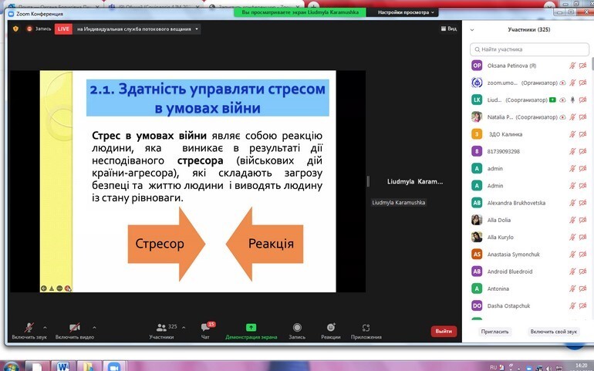This screenshot has height=371, width=594.
Task: Click the green Демонстрация экрана share icon
Action: pyautogui.click(x=251, y=328)
